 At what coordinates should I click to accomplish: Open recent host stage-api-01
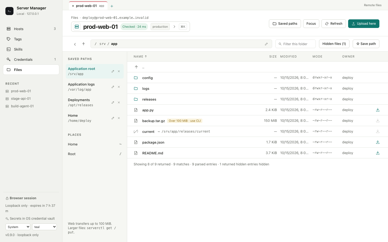[21, 99]
